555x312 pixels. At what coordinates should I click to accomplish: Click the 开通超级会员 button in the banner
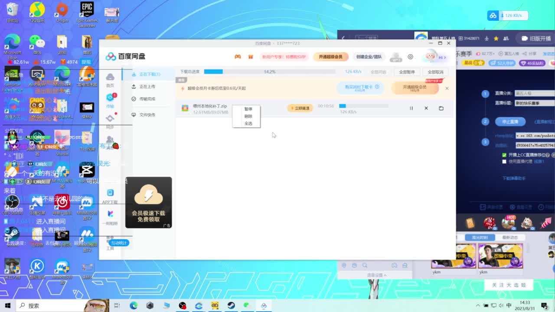point(415,88)
